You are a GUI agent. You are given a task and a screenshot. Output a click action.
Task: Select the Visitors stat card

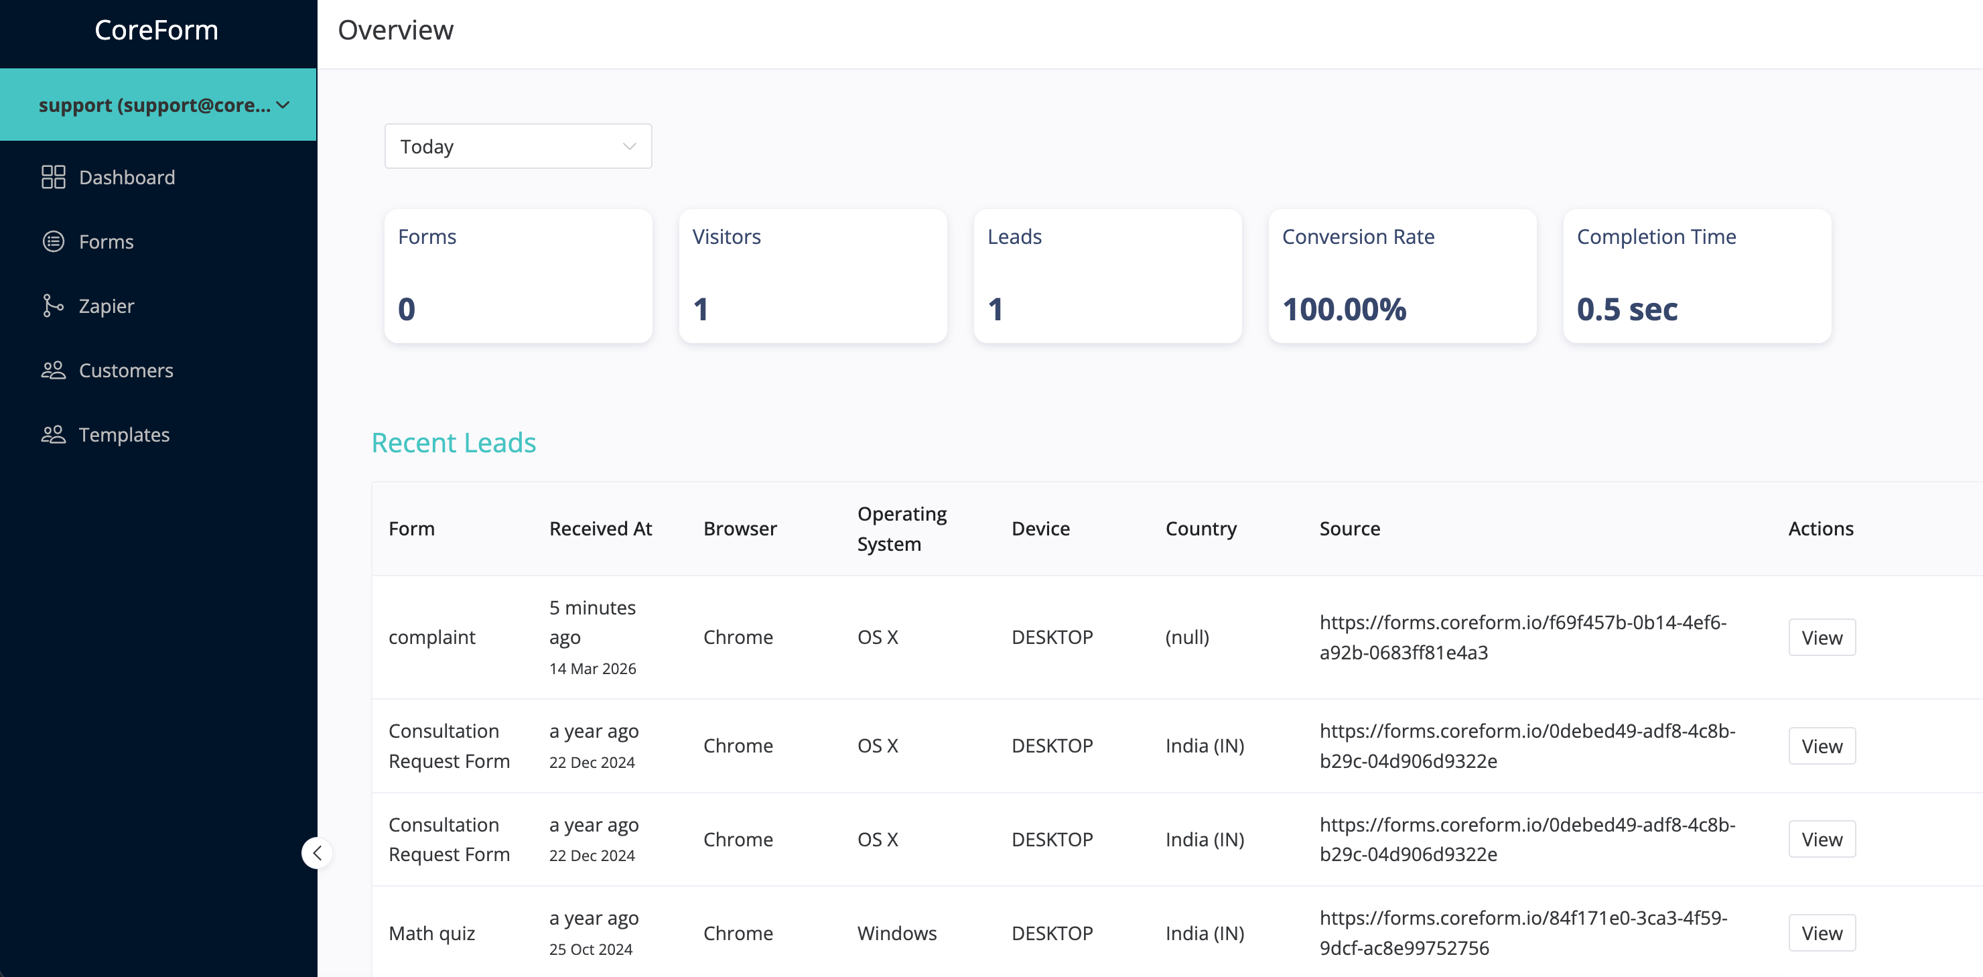pos(812,275)
